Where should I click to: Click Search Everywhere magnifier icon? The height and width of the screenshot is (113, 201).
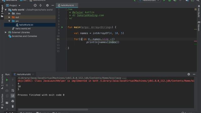198,1
